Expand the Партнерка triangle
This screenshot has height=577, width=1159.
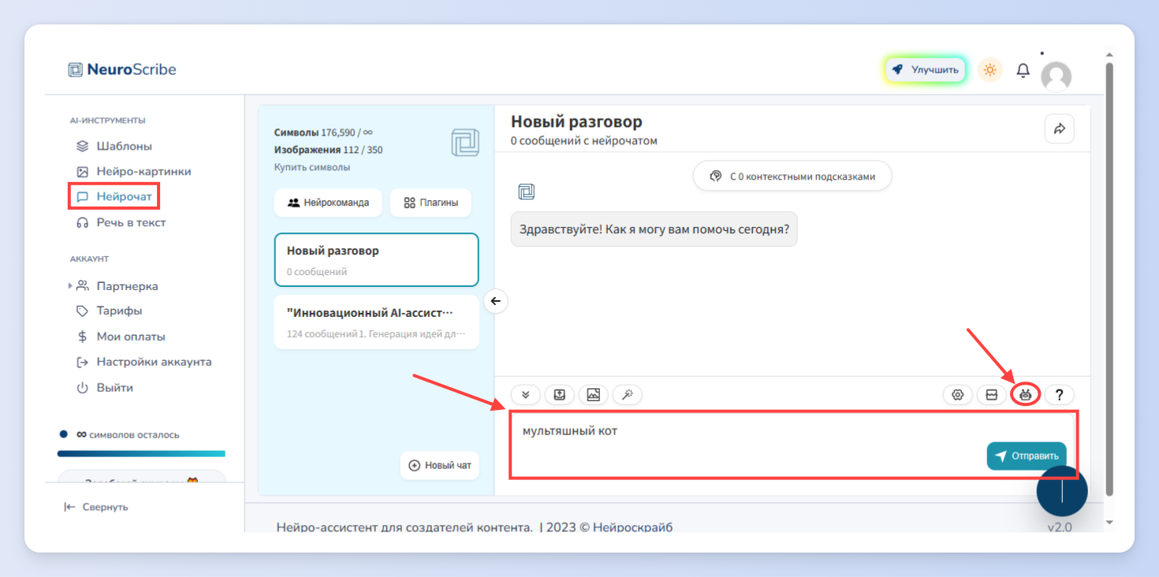pyautogui.click(x=70, y=286)
